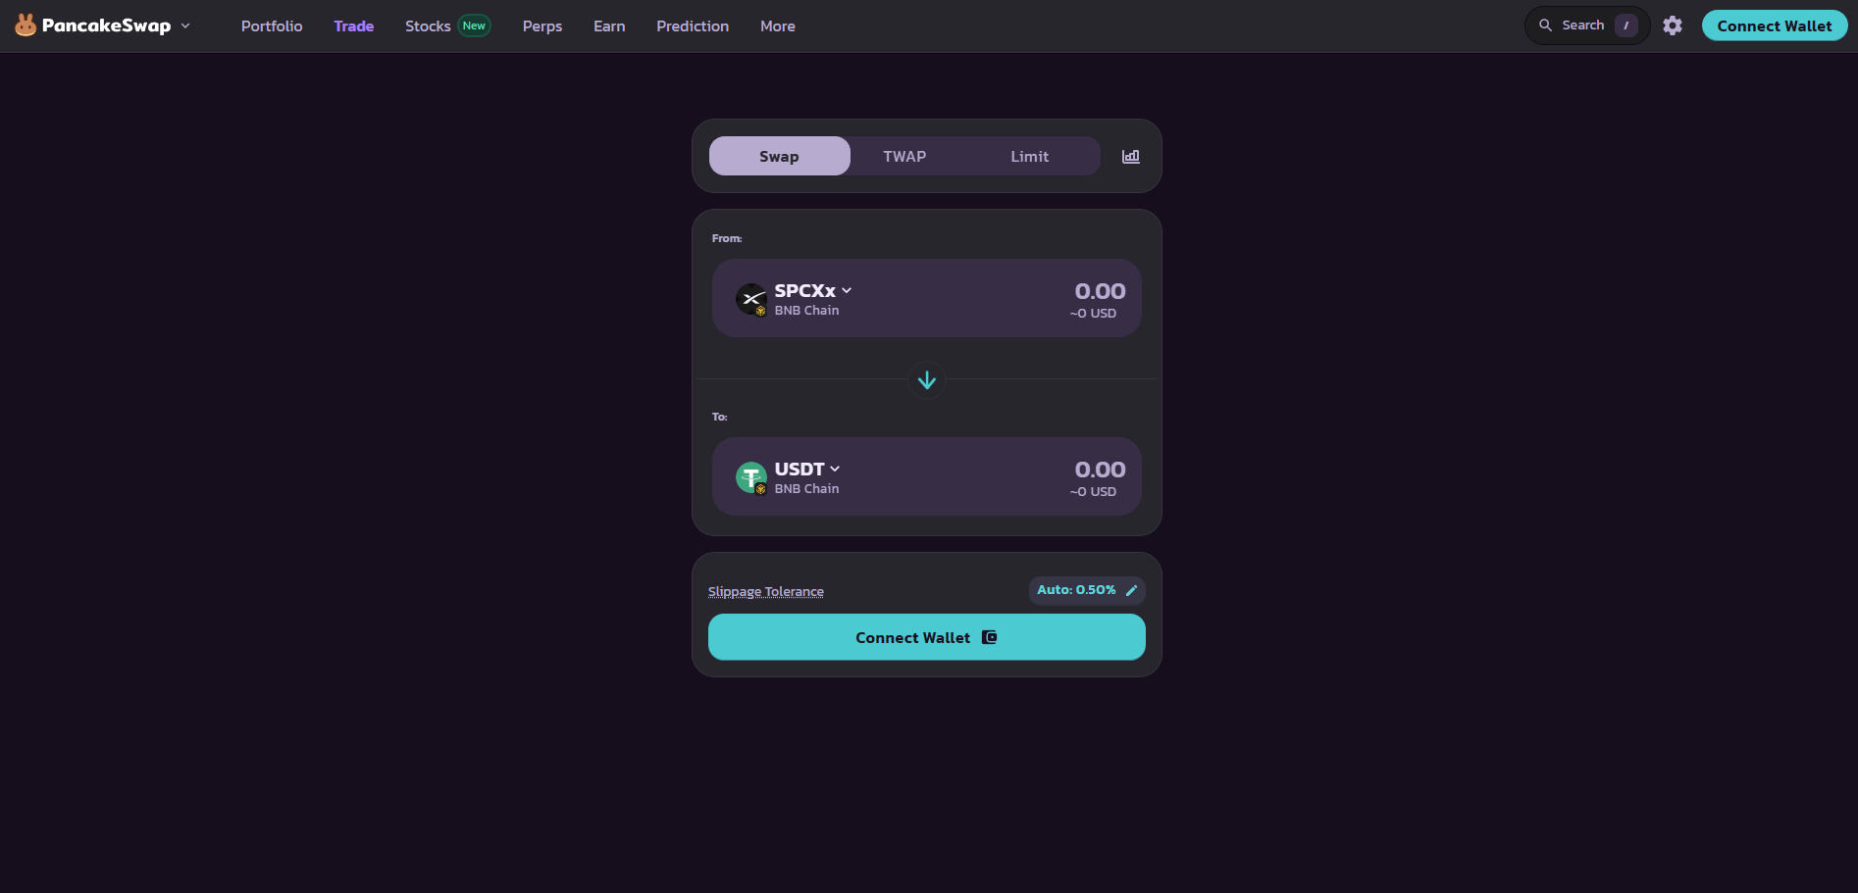Click the New badge next to Stocks
Image resolution: width=1858 pixels, height=893 pixels.
click(474, 26)
